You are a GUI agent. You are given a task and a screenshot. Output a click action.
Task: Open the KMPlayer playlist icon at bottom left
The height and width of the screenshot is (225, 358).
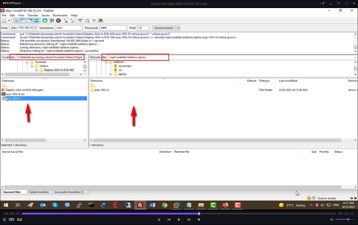pos(4,219)
